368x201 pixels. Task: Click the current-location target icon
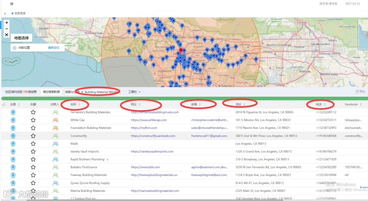pyautogui.click(x=14, y=48)
